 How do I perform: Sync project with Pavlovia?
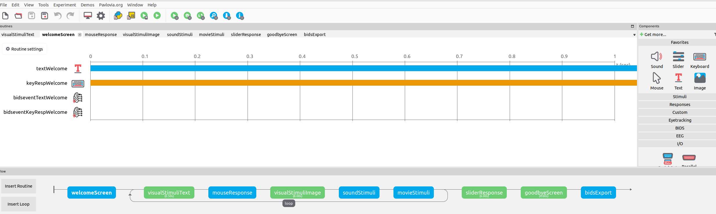(x=201, y=16)
